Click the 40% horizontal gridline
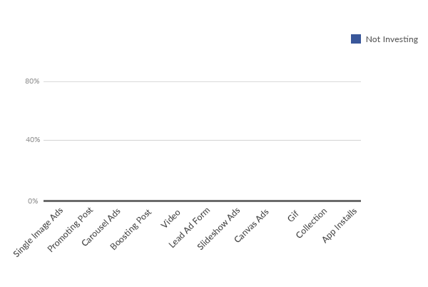428x287 pixels. 202,140
